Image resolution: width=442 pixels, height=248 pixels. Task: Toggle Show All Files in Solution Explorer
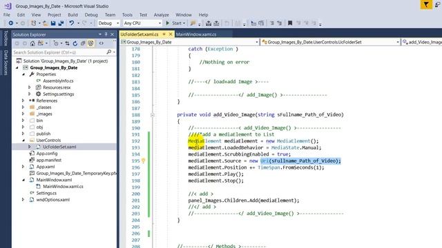pyautogui.click(x=90, y=43)
